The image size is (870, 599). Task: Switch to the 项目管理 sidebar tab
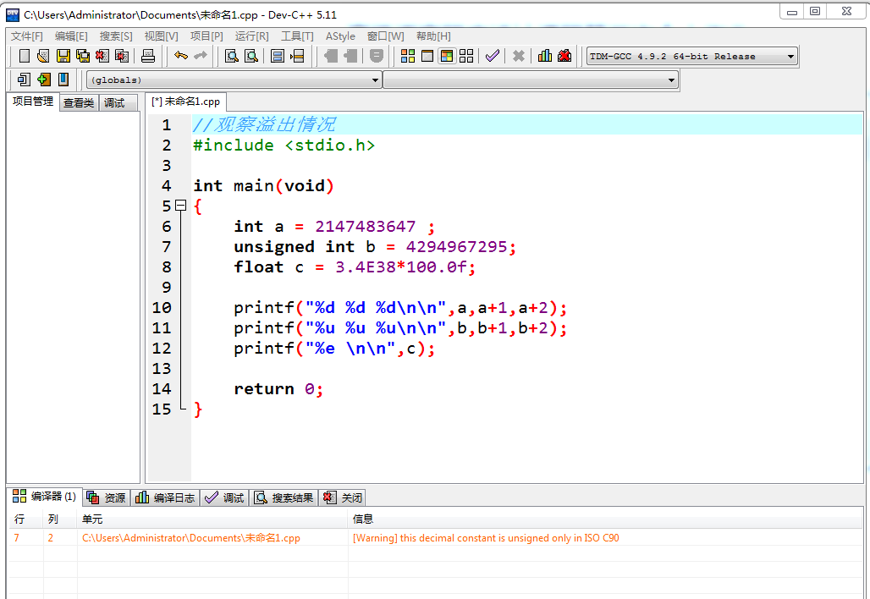pyautogui.click(x=33, y=102)
